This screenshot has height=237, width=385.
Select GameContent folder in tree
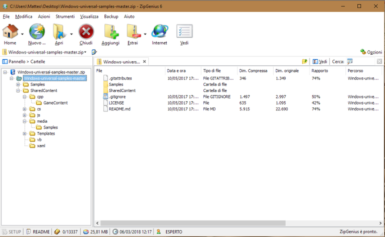click(55, 103)
